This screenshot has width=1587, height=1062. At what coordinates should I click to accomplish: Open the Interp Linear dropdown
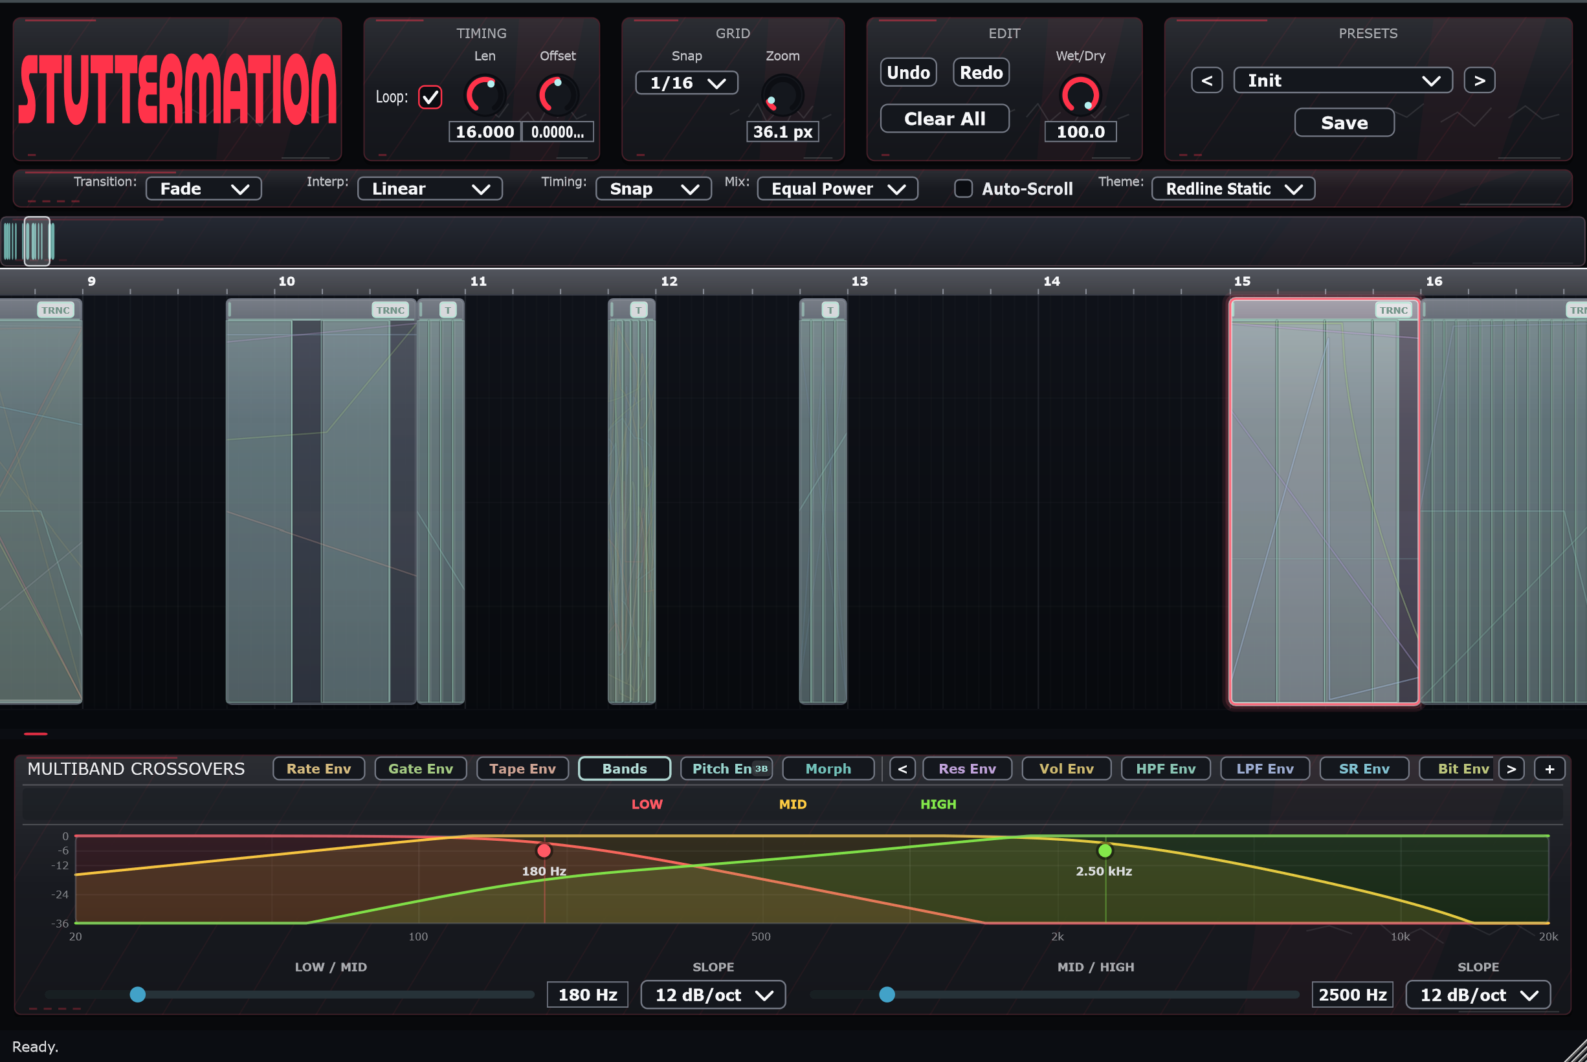click(430, 188)
